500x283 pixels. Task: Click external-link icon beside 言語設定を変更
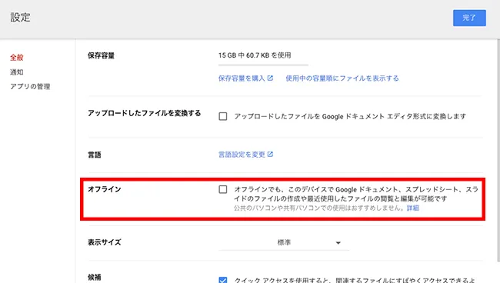270,155
